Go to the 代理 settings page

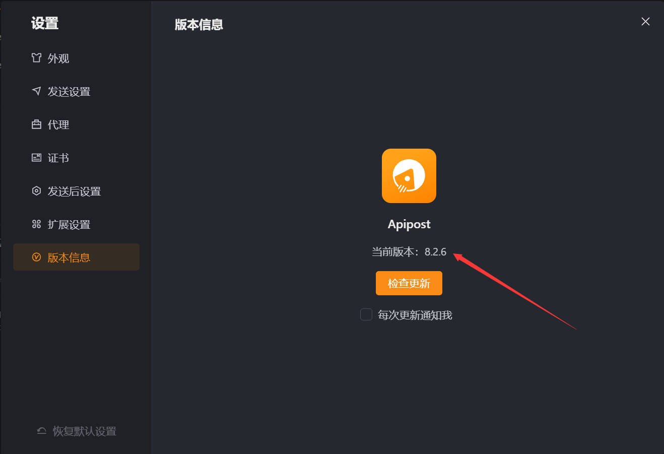pos(58,125)
